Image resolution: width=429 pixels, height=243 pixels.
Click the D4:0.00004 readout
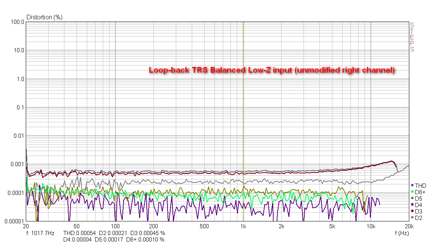pyautogui.click(x=77, y=240)
